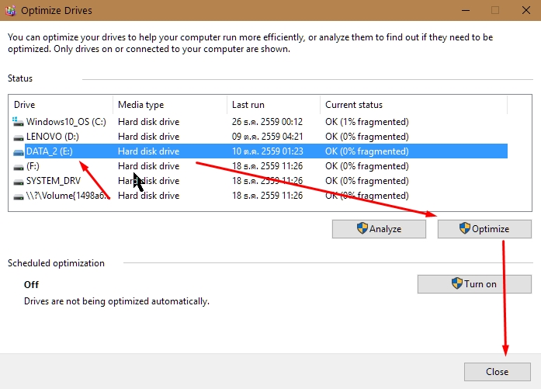Click last run '26 ธ.ค. 2559 00:12' cell

click(x=267, y=122)
